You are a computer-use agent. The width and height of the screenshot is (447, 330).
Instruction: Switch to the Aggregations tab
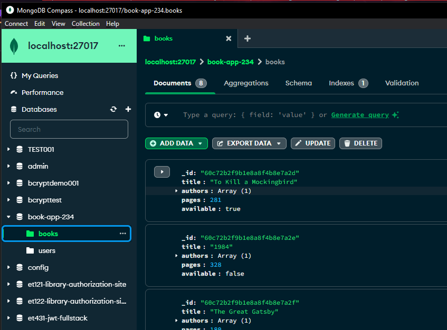click(246, 83)
